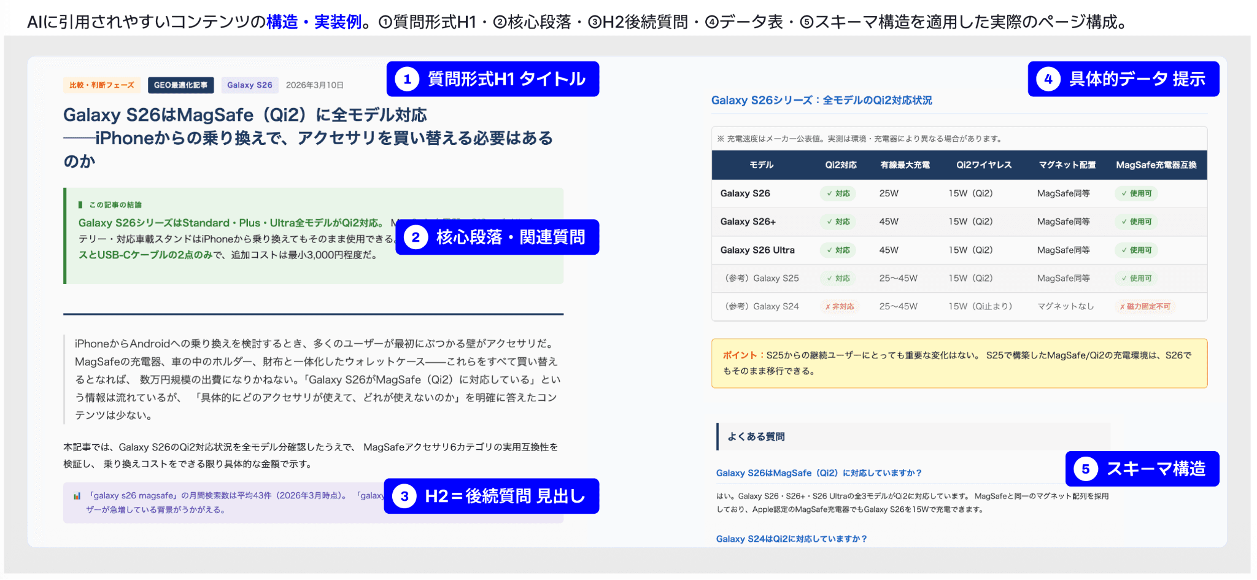This screenshot has width=1257, height=580.
Task: Click the Galaxy S26 Ultra row name
Action: pyautogui.click(x=757, y=250)
